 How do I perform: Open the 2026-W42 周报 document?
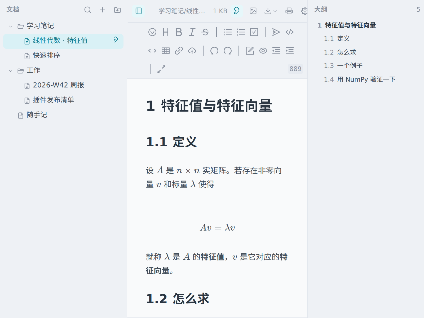pyautogui.click(x=63, y=85)
